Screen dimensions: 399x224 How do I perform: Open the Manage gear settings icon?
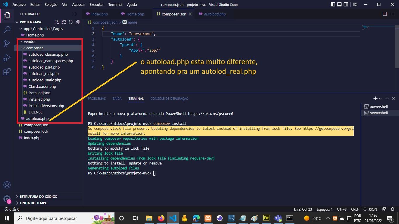click(7, 199)
